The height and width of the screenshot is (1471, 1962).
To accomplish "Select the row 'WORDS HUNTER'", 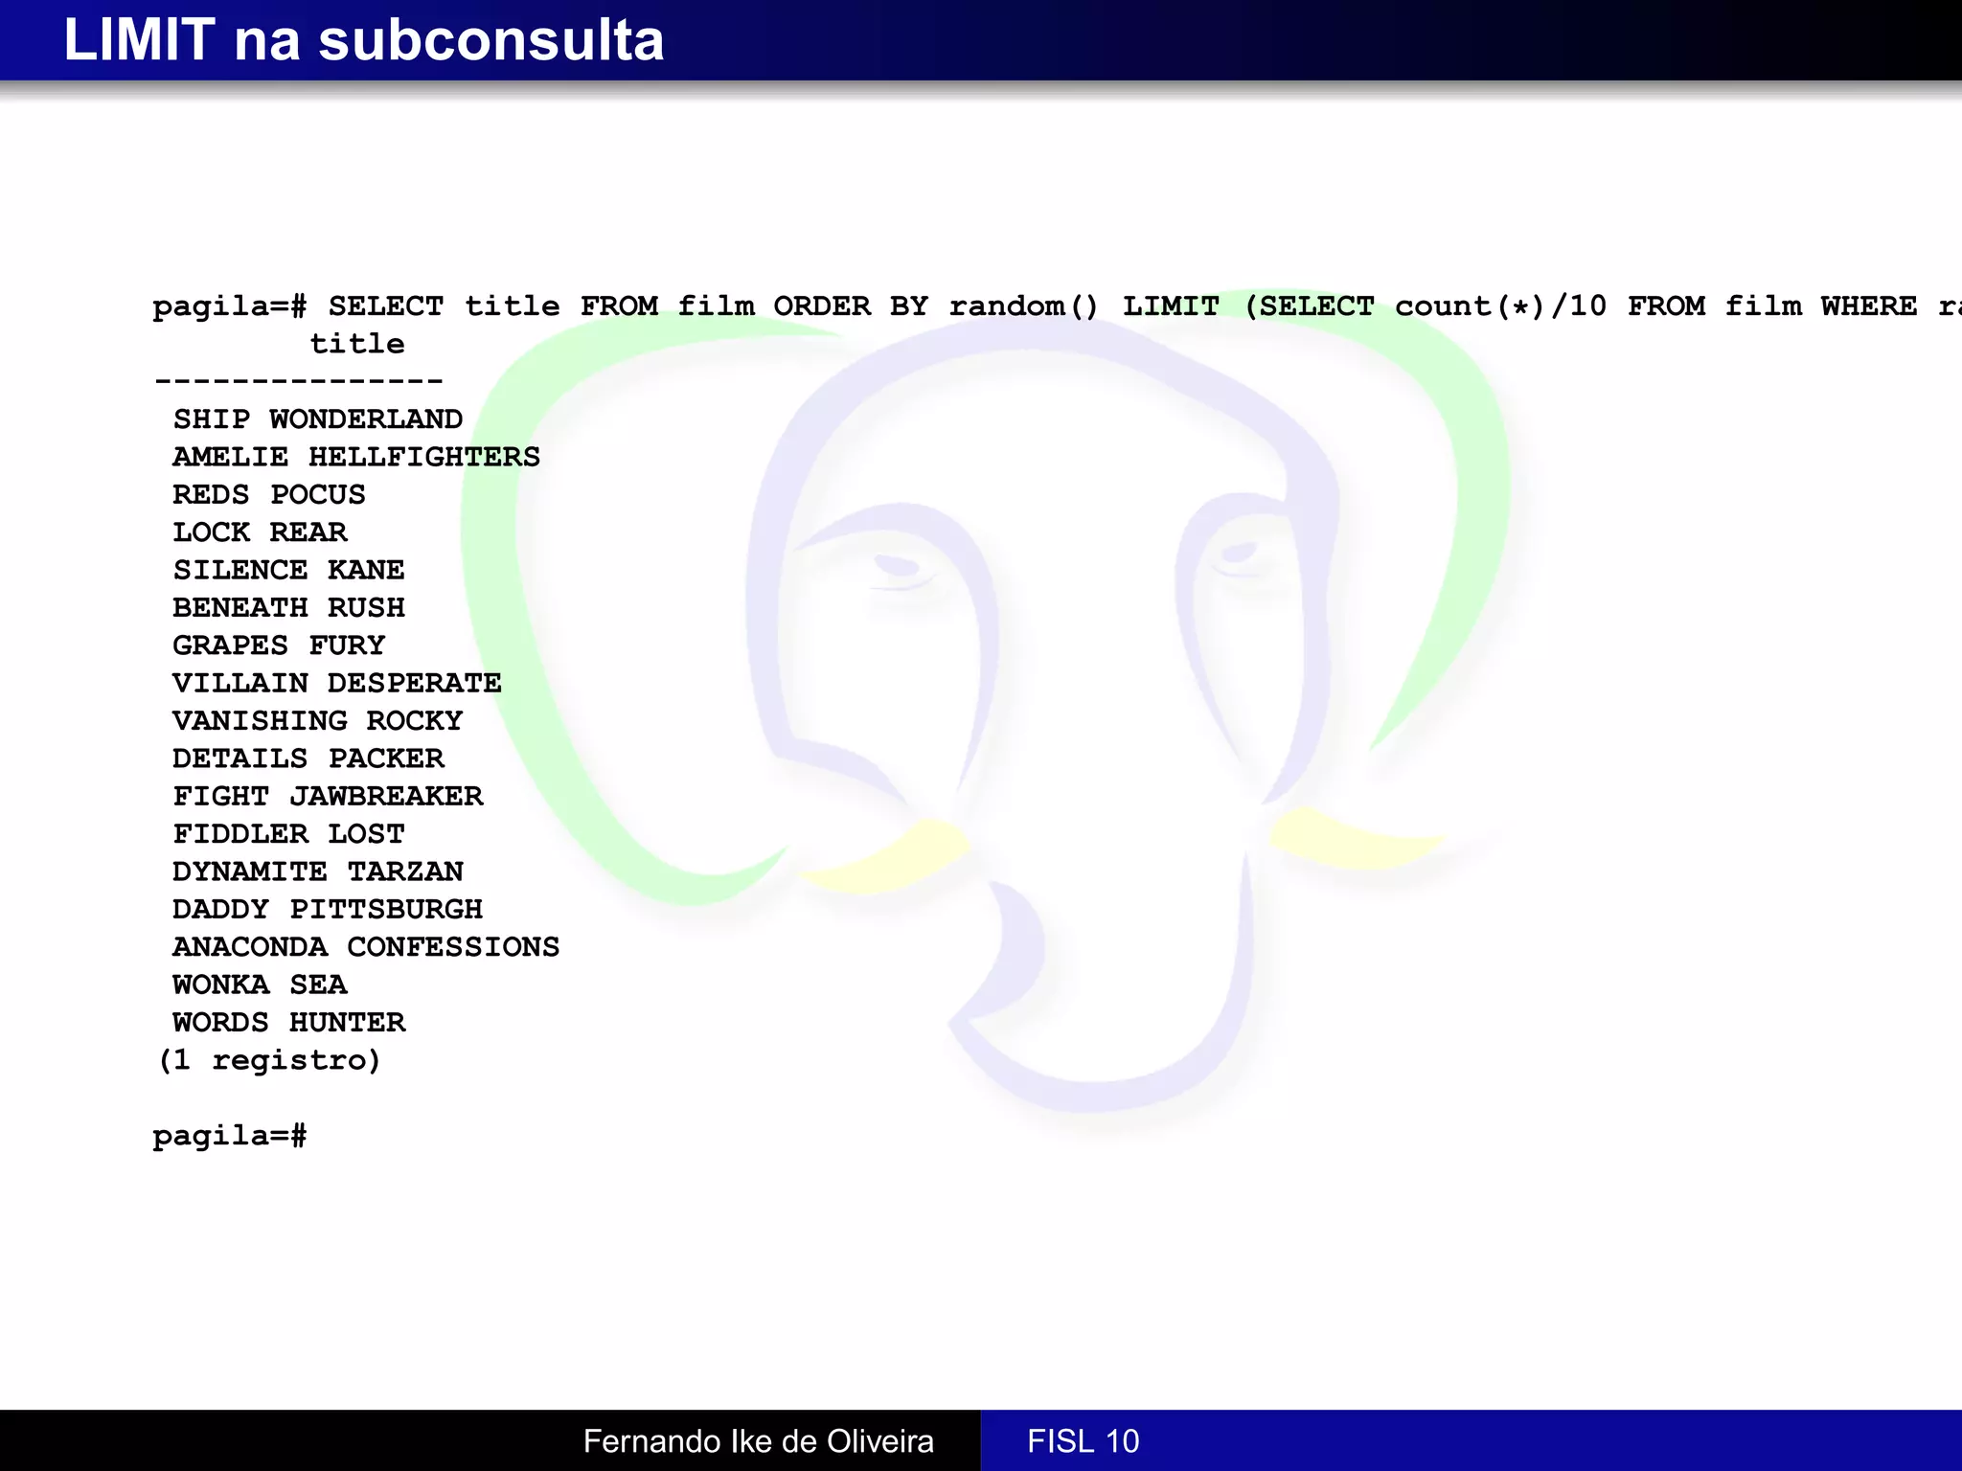I will click(288, 1023).
